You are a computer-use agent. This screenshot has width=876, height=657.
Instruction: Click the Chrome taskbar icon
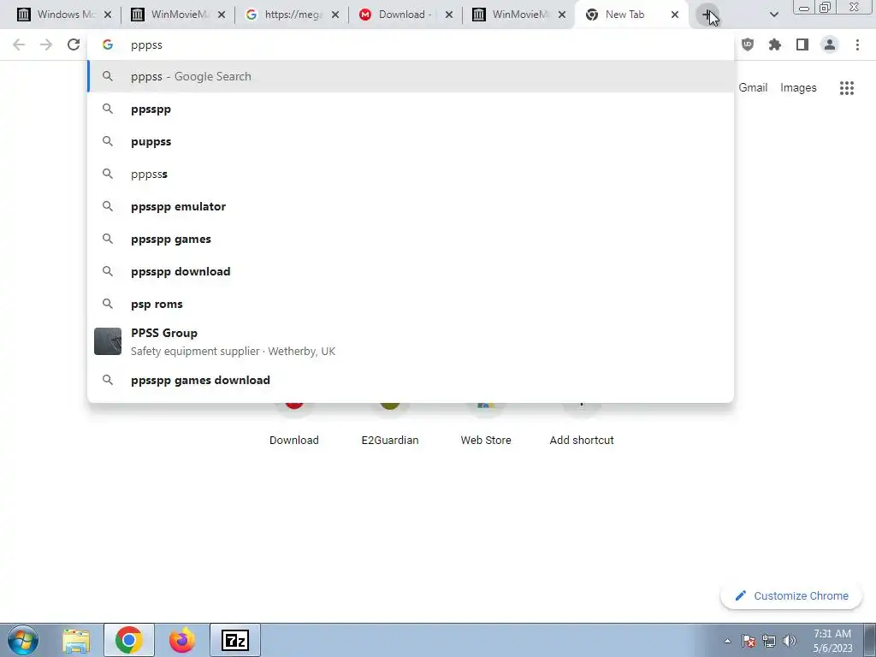129,640
